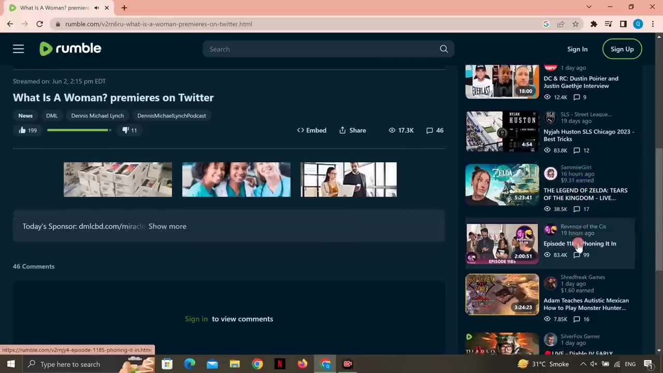Click the Google icon in address bar
Screen dimensions: 663x373
coord(546,24)
